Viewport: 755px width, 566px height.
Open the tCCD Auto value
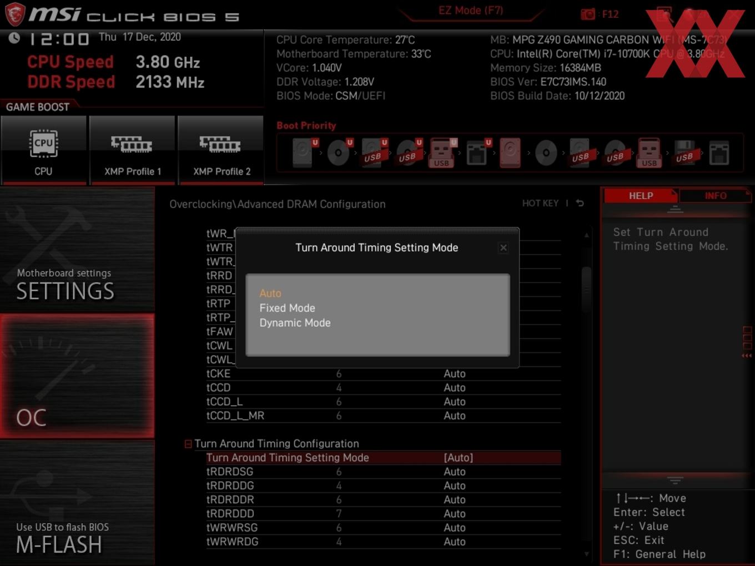click(455, 388)
